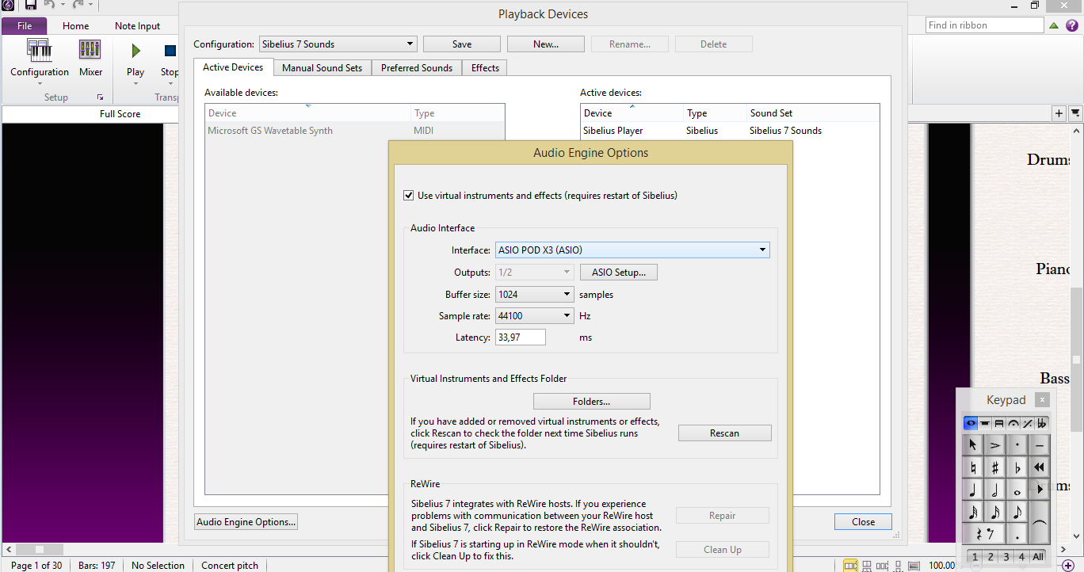
Task: Select eighth note on the Keypad
Action: (x=1017, y=512)
